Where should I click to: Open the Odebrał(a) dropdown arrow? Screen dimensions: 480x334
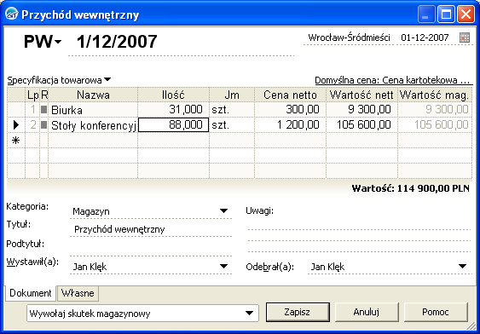(x=463, y=266)
